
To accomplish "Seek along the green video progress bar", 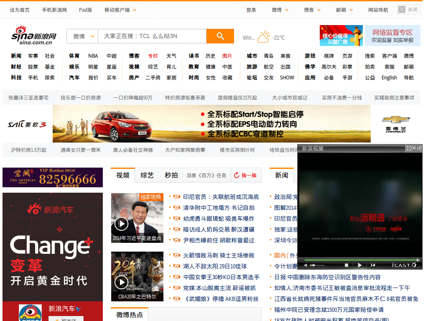I will point(362,260).
